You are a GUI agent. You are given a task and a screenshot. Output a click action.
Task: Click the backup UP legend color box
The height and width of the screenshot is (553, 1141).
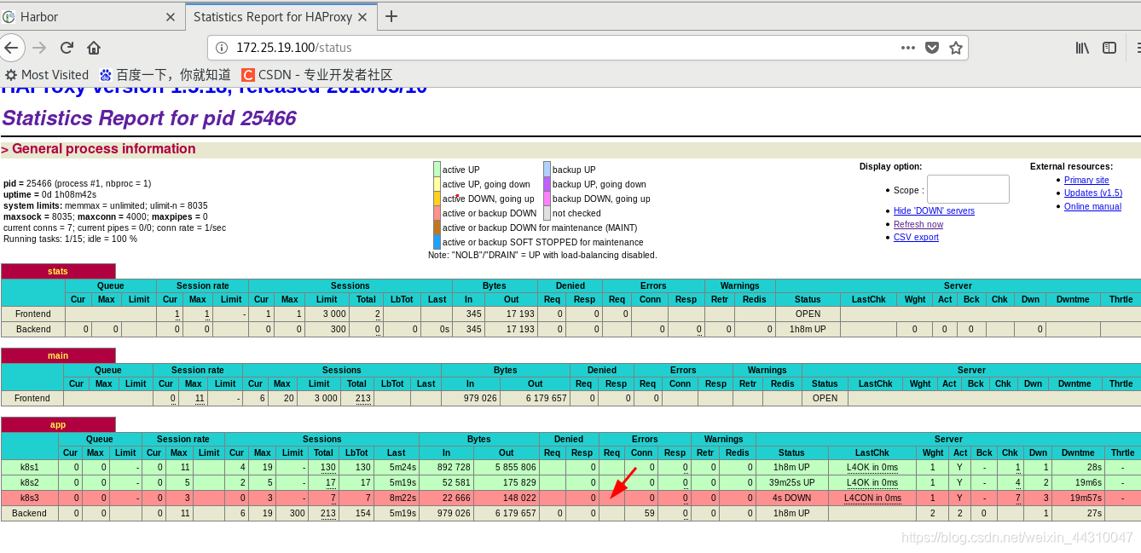pos(547,169)
